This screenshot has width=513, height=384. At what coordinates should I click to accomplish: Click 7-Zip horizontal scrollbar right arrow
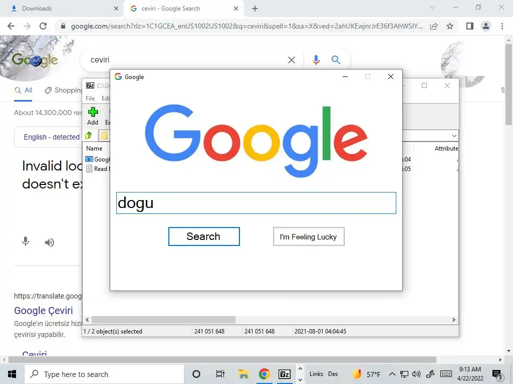click(x=454, y=319)
